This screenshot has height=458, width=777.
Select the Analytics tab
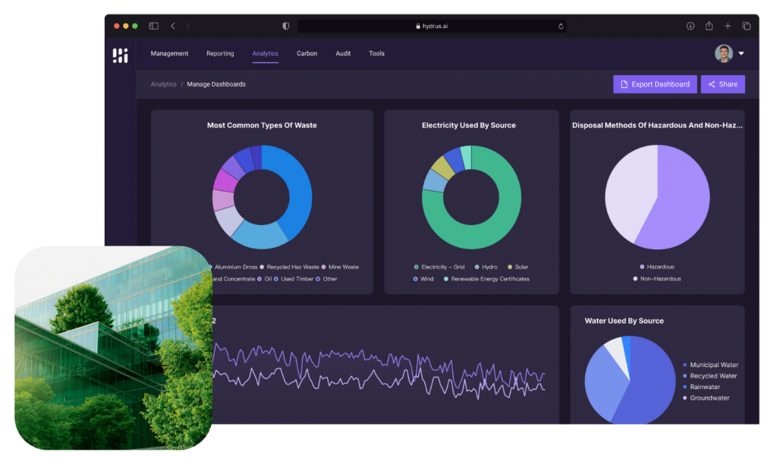[x=265, y=54]
